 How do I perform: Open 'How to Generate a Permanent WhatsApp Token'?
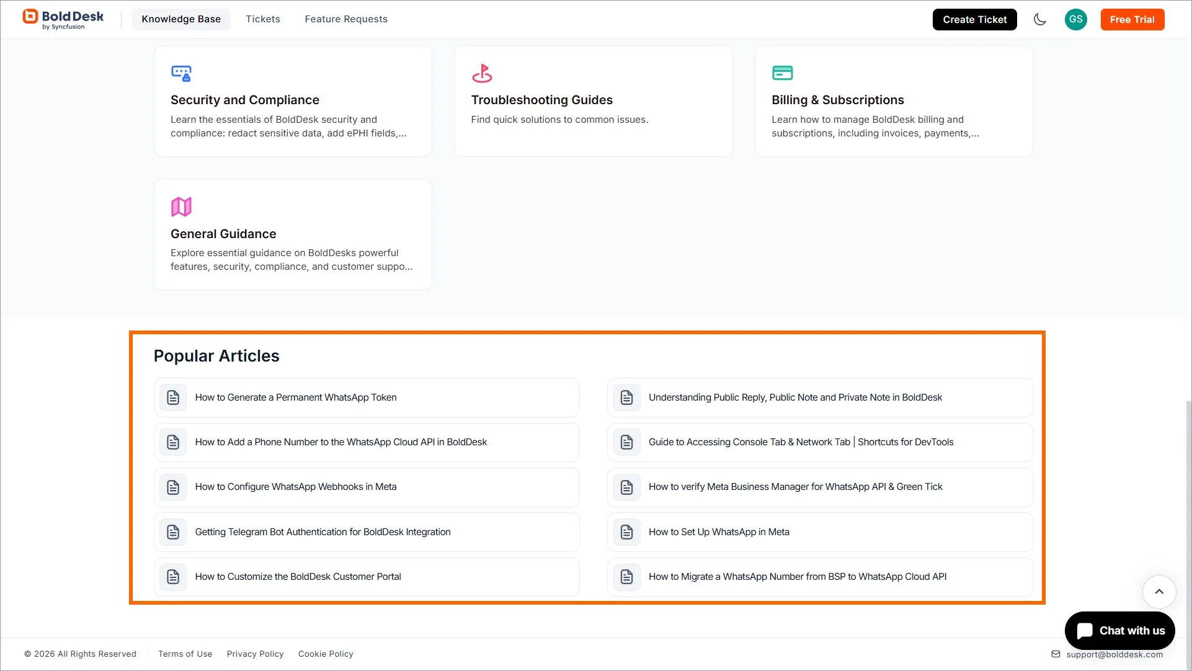coord(366,398)
